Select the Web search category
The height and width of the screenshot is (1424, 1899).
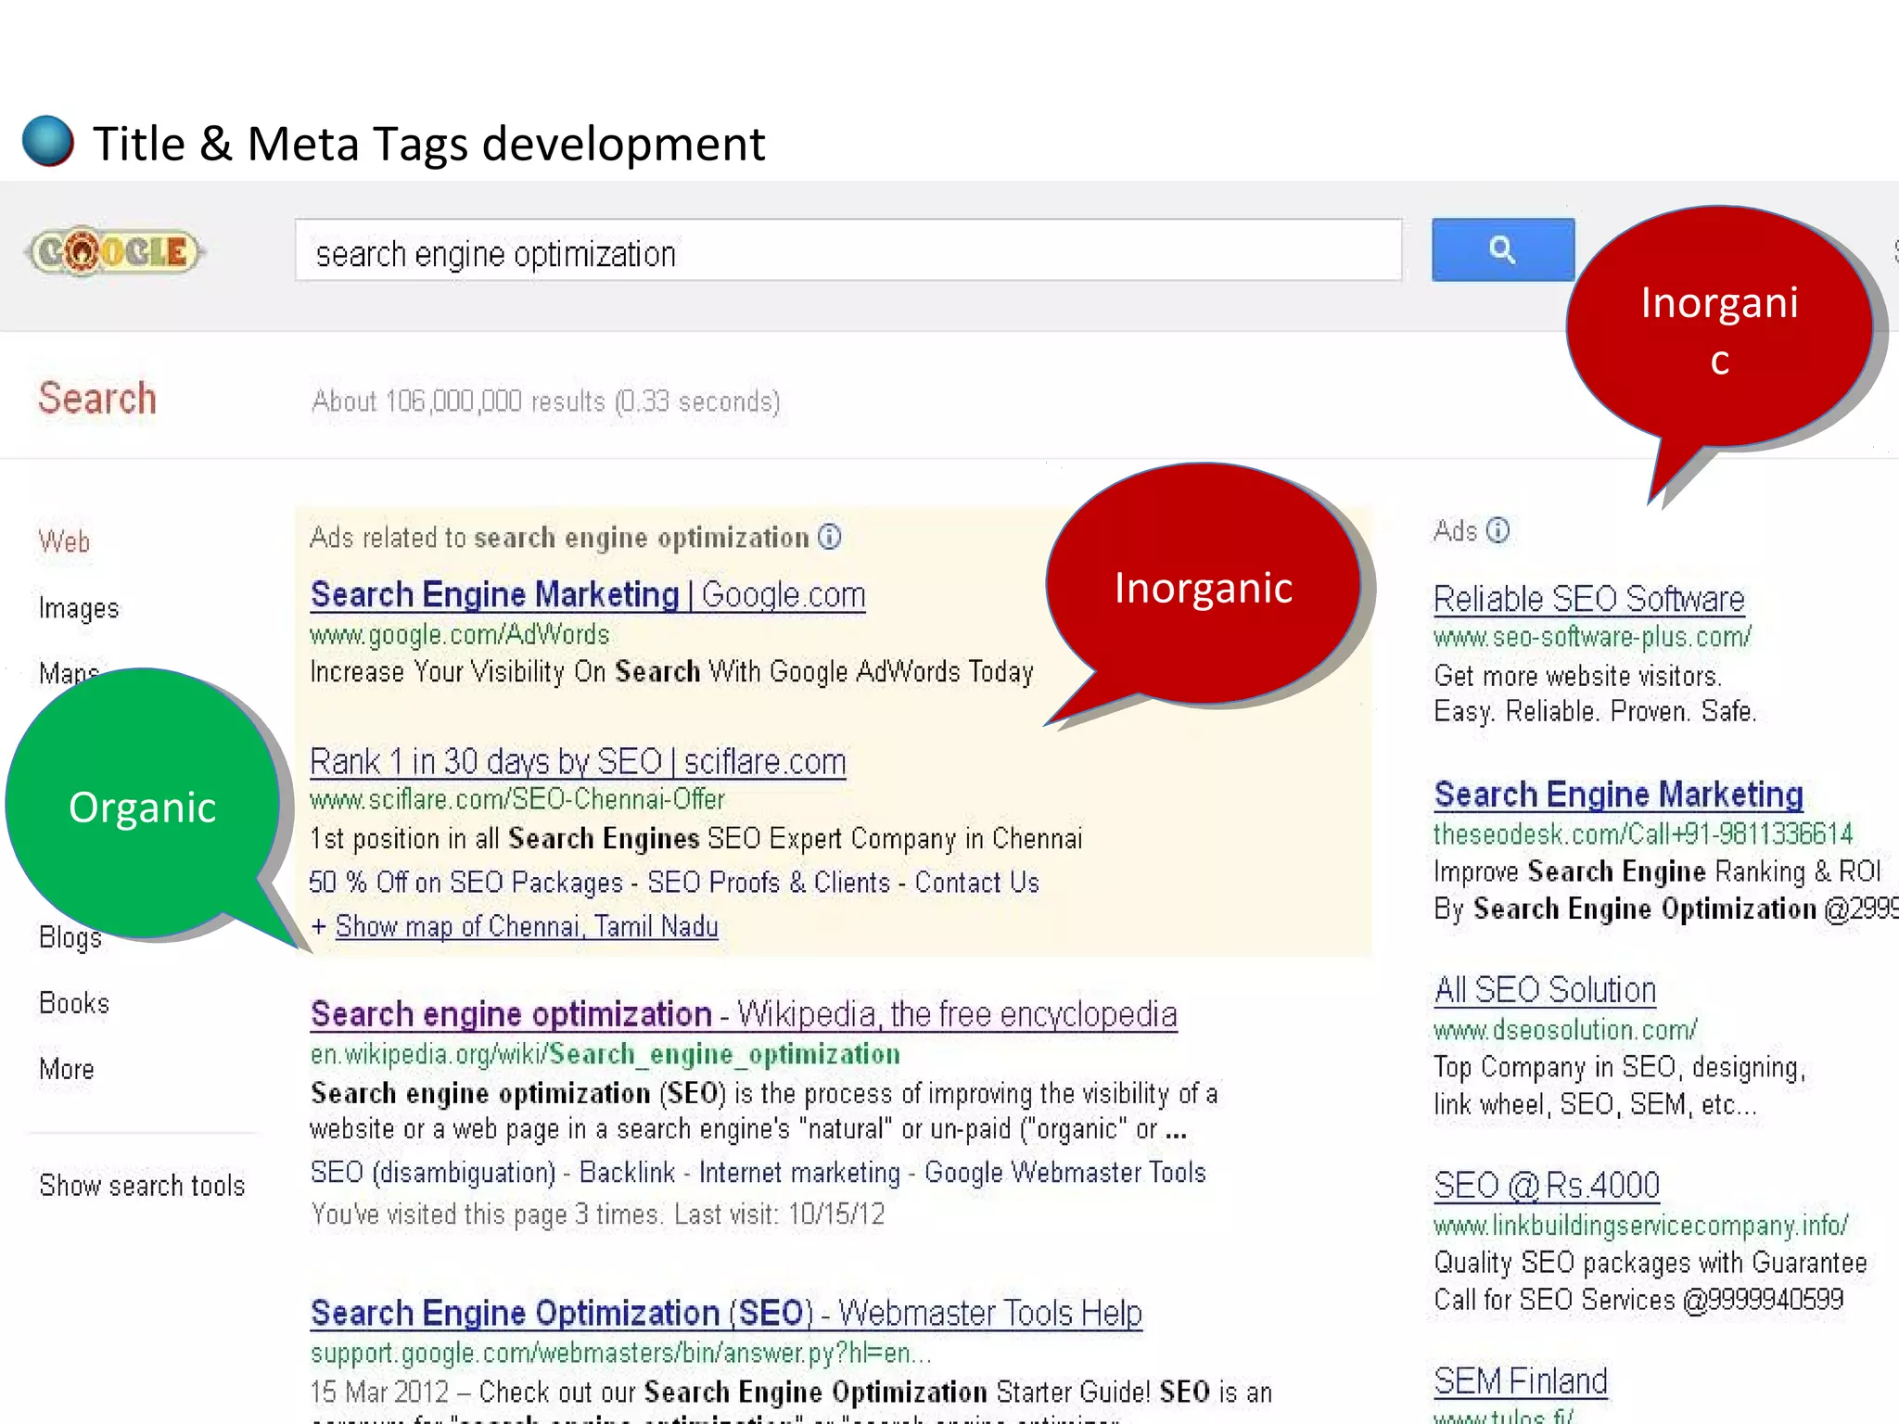[x=64, y=541]
